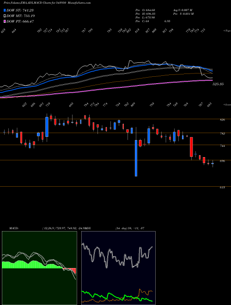Screen dimensions: 231x305
Task: Click the white DOW MT legend swatch
Action: [x=5, y=16]
